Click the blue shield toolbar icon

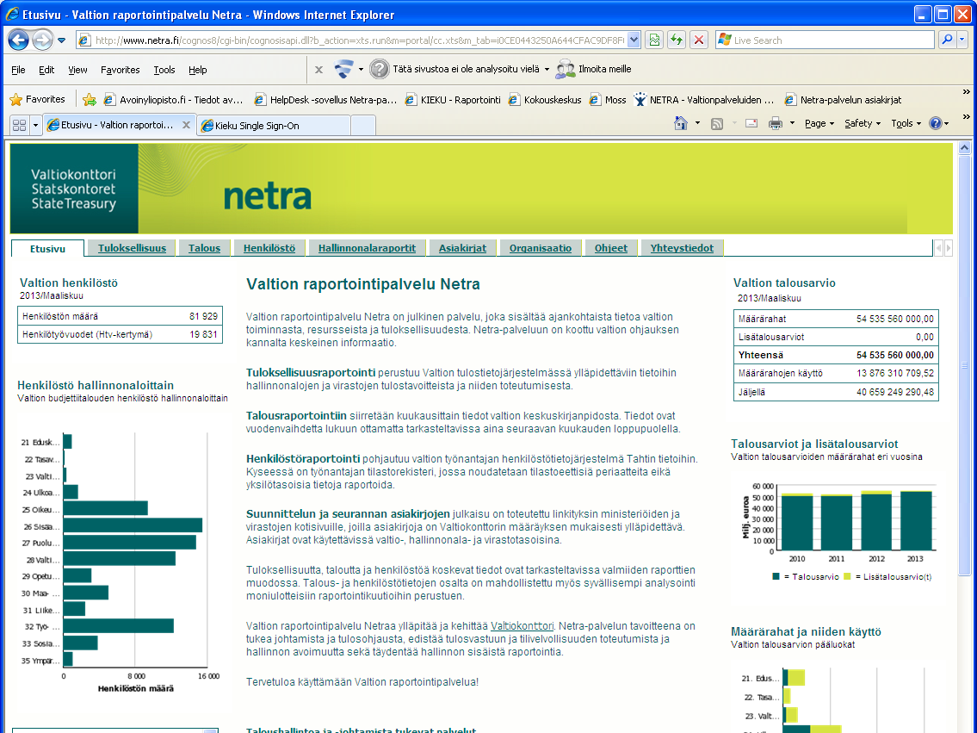[x=343, y=69]
